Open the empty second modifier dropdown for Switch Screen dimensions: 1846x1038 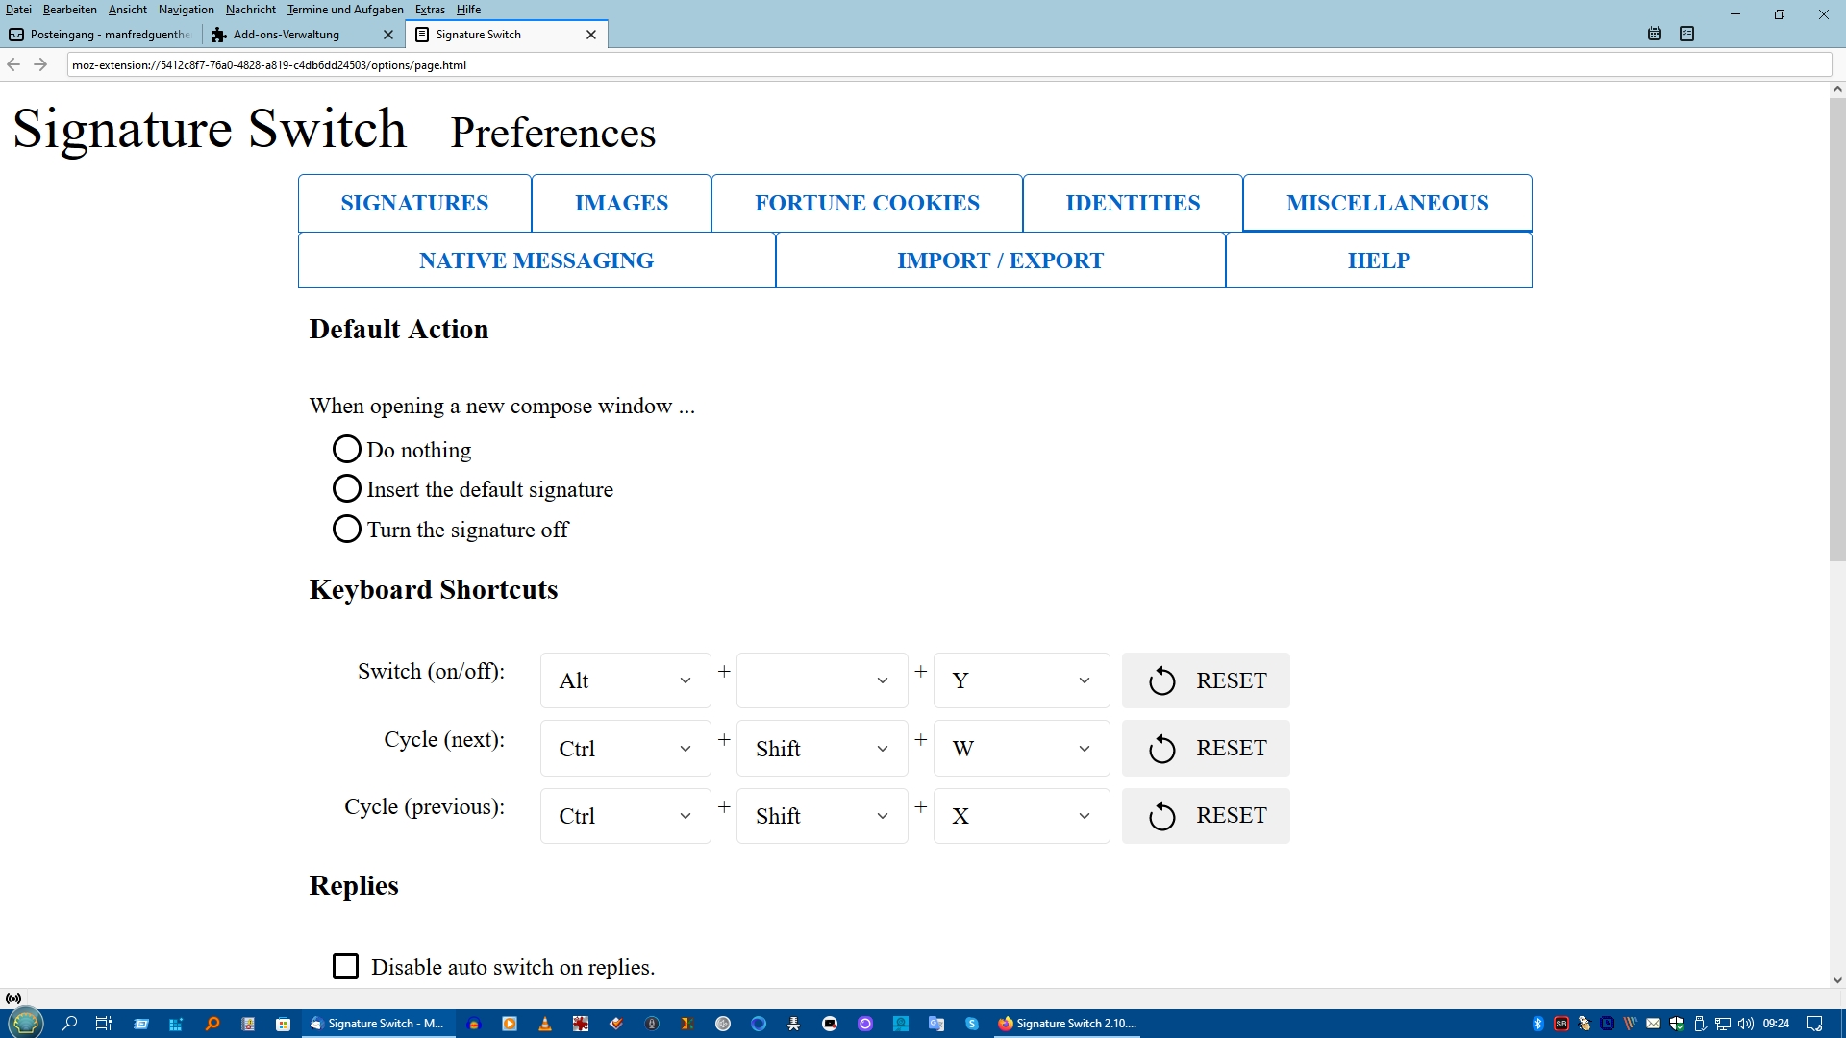(822, 680)
